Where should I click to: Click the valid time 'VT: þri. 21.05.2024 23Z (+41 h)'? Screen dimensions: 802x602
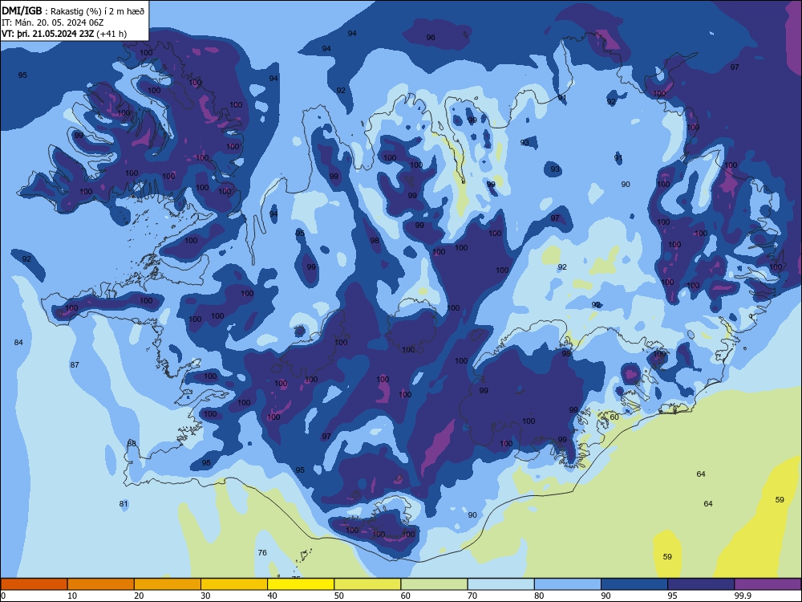(x=64, y=34)
